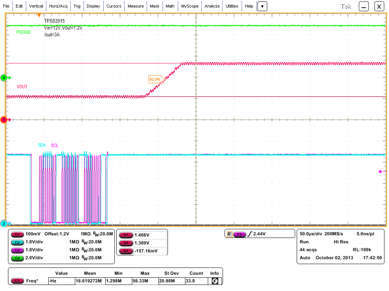Click the magenta C3 channel badge
Viewport: 389px width, 291px height.
pos(17,250)
